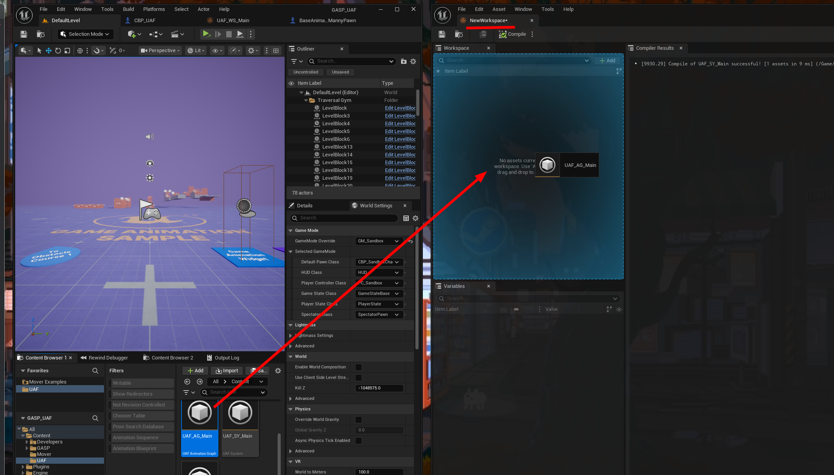The width and height of the screenshot is (834, 475).
Task: Switch to Output Log tab
Action: pyautogui.click(x=223, y=358)
